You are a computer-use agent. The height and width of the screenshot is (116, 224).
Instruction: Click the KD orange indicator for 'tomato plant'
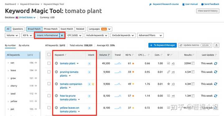[x=133, y=63]
